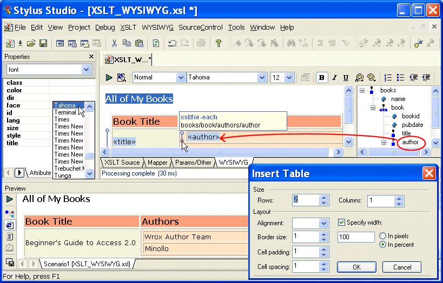Open the XSLT menu
The width and height of the screenshot is (443, 283).
pyautogui.click(x=128, y=28)
